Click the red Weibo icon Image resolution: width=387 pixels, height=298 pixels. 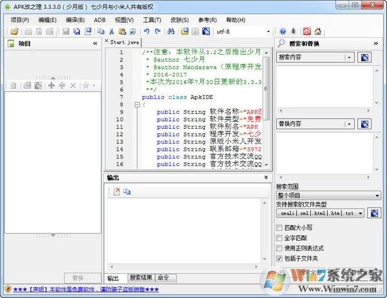click(x=307, y=32)
